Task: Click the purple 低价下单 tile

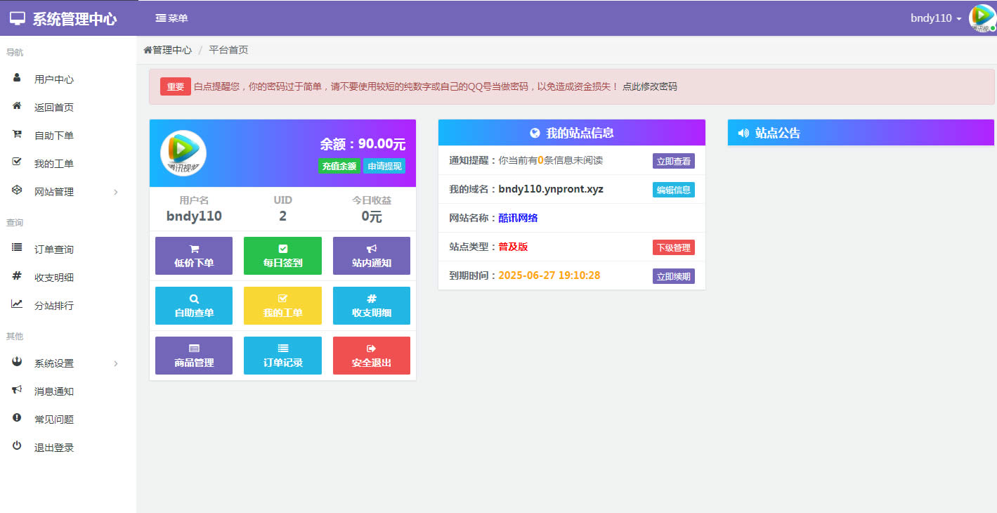Action: (x=194, y=256)
